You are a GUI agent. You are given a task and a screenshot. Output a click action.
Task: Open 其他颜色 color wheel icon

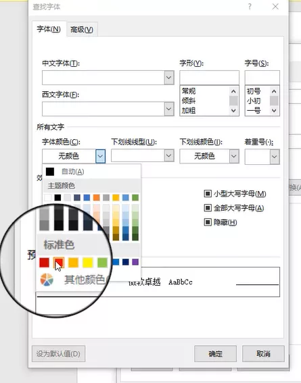(47, 280)
